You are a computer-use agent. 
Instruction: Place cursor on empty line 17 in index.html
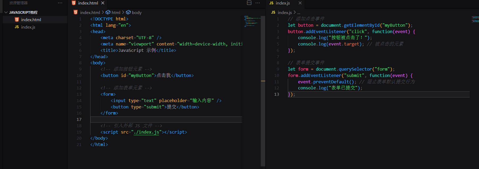166,120
